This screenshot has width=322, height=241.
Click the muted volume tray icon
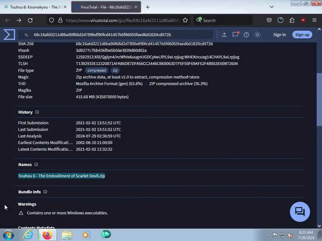[x=290, y=235]
